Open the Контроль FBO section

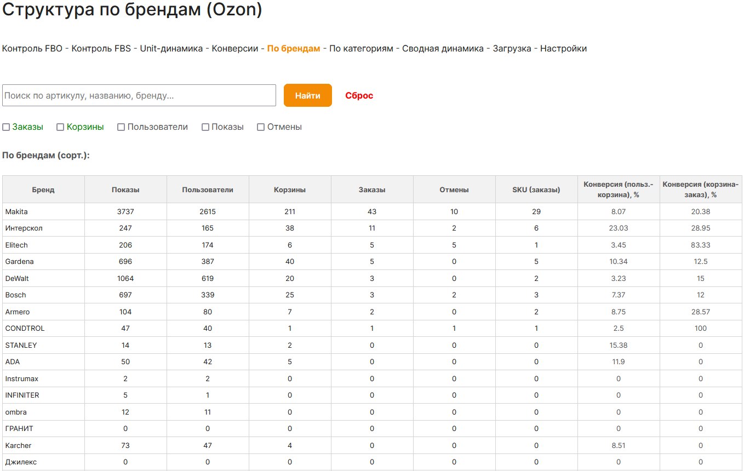[x=32, y=49]
